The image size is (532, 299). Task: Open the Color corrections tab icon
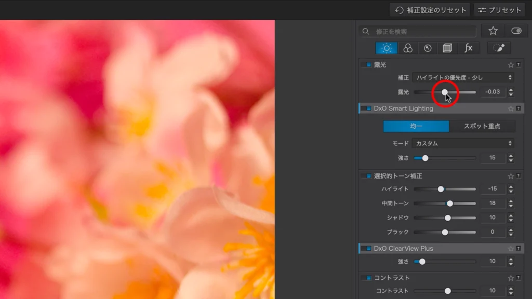pos(408,48)
